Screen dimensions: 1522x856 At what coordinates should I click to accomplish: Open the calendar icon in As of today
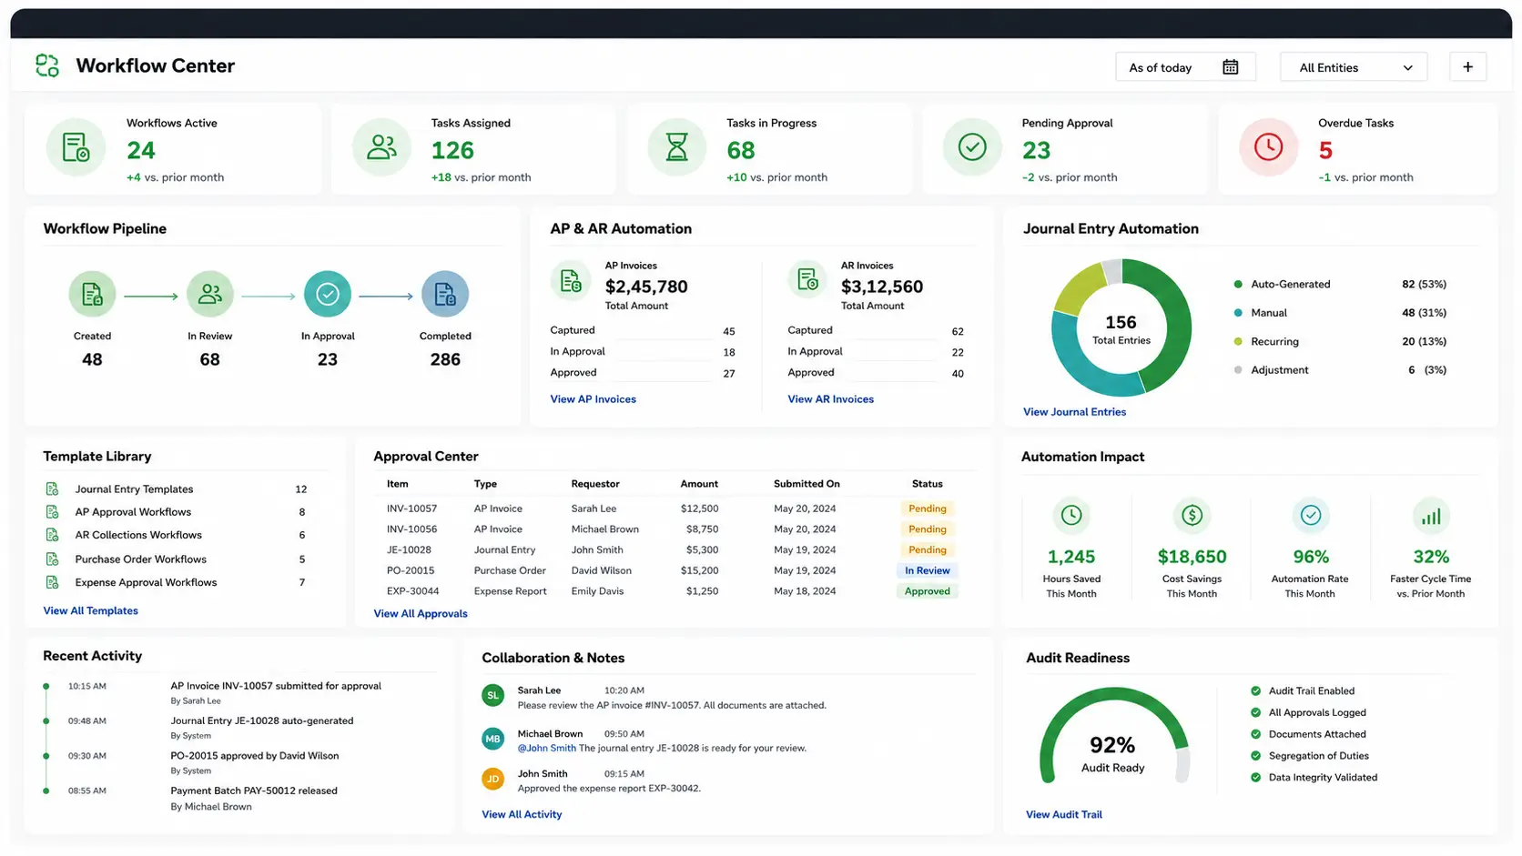pos(1230,67)
